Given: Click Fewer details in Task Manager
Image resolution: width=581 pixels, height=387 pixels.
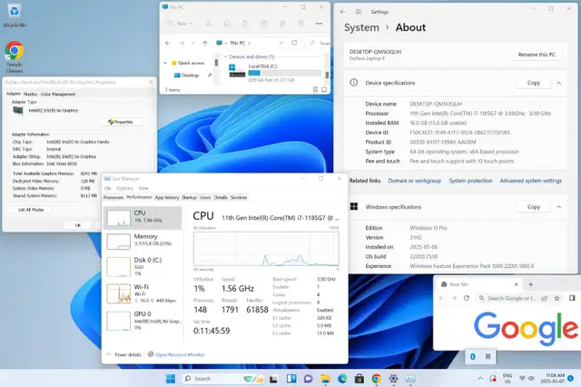Looking at the screenshot, I should (x=123, y=354).
